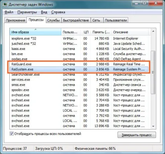Select the lsm.exe process row
165x154 pixels.
pyautogui.click(x=79, y=54)
